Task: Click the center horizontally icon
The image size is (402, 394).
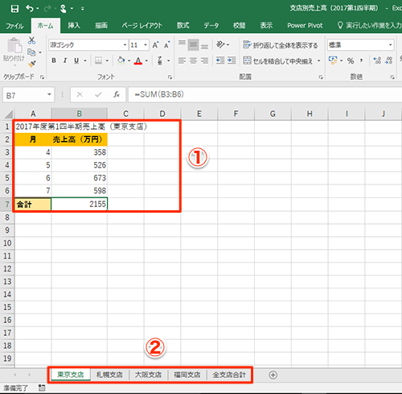Action: coord(193,60)
